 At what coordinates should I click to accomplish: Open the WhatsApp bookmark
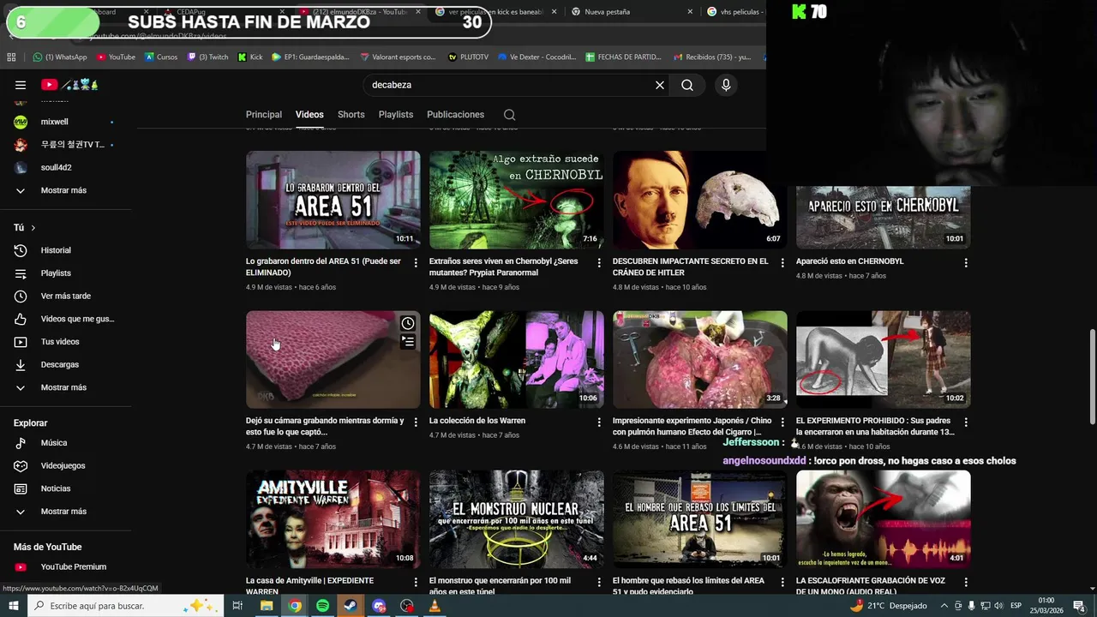60,57
